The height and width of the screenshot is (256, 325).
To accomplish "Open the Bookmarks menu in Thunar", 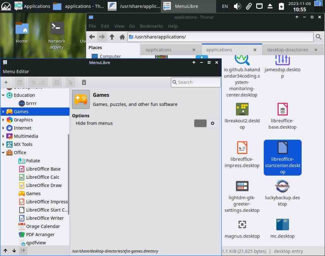I will [x=151, y=26].
